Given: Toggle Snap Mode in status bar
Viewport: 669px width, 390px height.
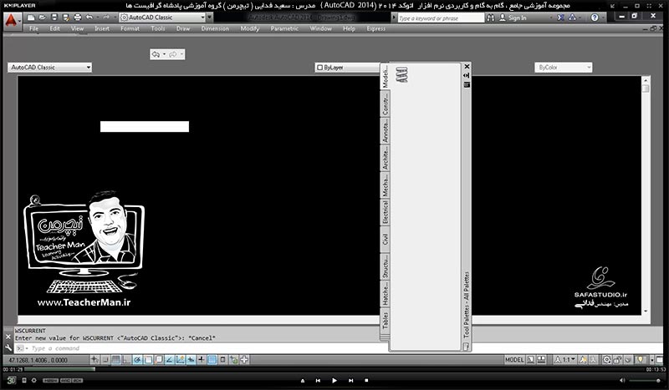Looking at the screenshot, I should [105, 360].
